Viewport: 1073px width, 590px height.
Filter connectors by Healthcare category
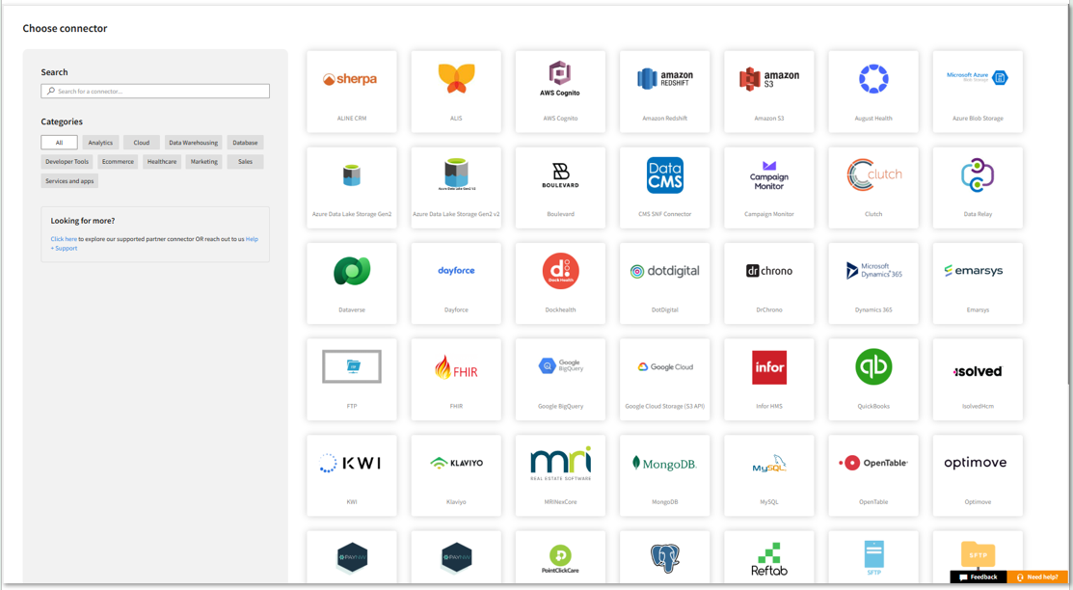click(x=162, y=162)
